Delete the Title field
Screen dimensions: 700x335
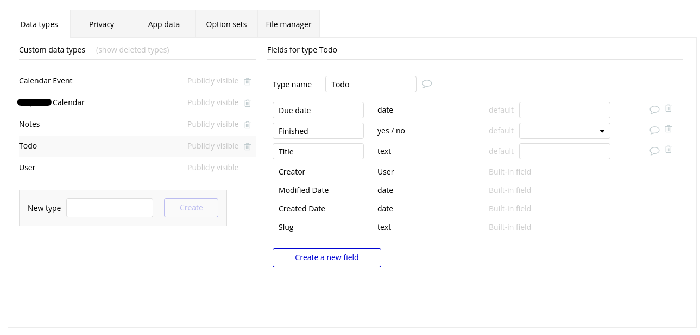(x=669, y=150)
